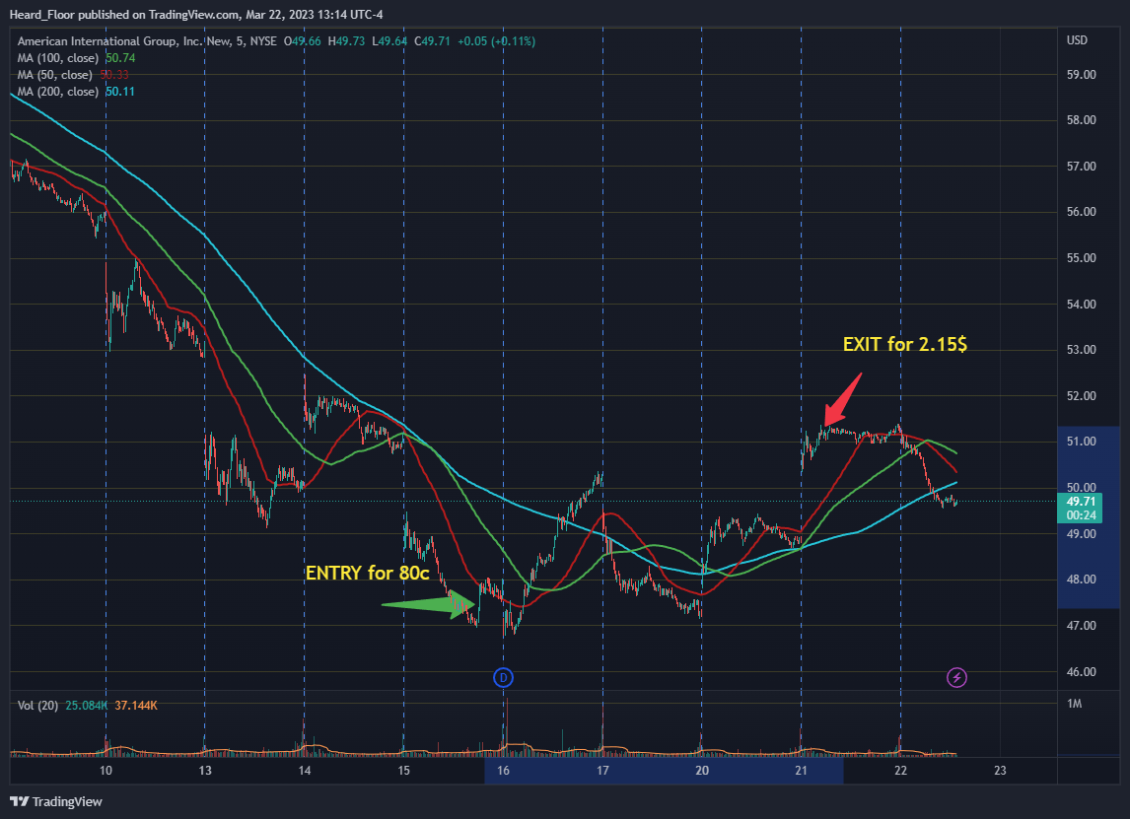Click the 55.00 price scale label

(1081, 257)
